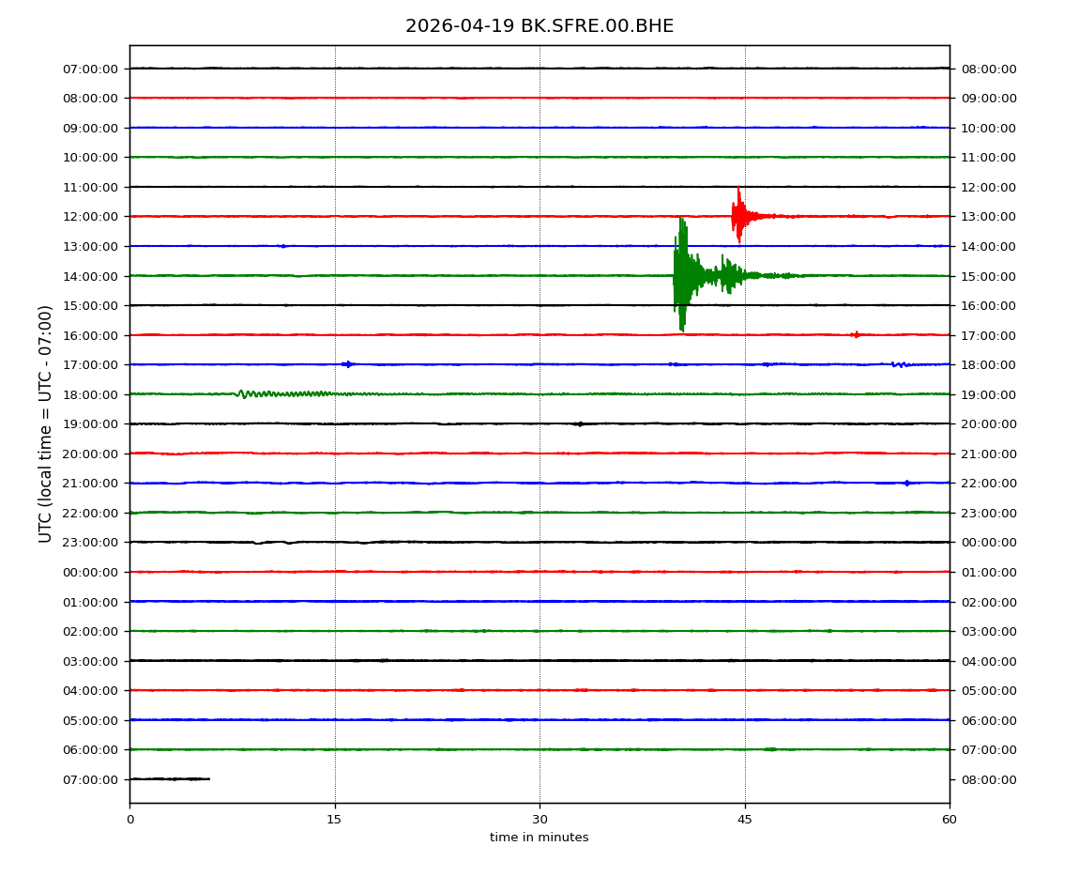Click the 0 tick on the x-axis
Image resolution: width=1079 pixels, height=892 pixels.
coord(129,820)
